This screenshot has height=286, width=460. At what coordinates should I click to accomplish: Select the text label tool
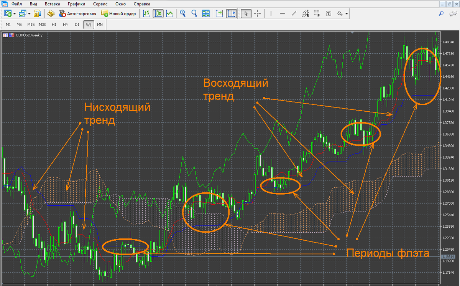click(x=329, y=13)
